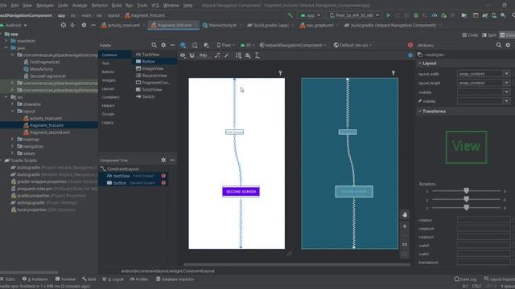This screenshot has width=515, height=289.
Task: Zoom in with plus icon on design surface
Action: tap(405, 226)
